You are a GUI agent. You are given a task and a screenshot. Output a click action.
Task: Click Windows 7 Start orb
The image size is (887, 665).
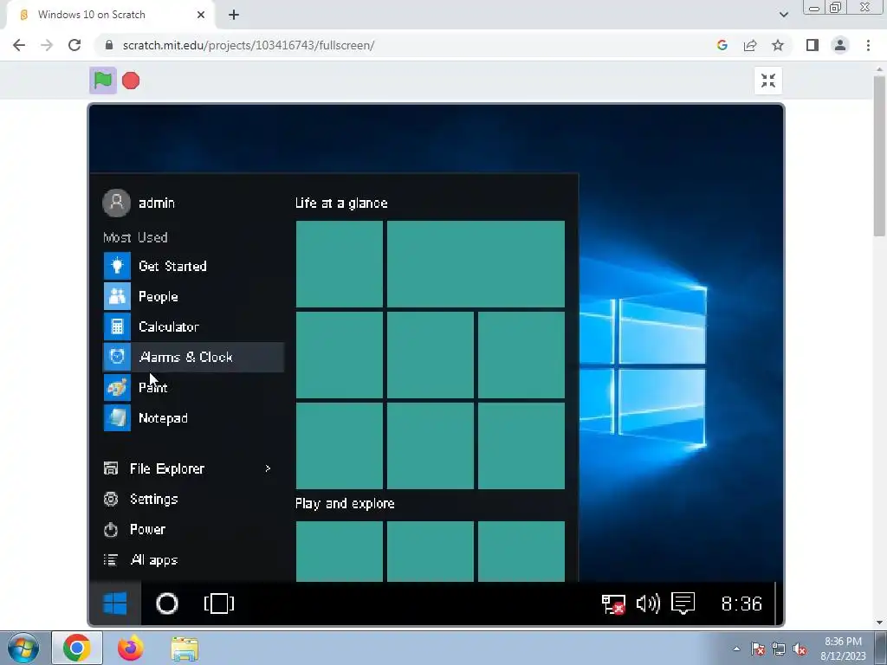23,648
